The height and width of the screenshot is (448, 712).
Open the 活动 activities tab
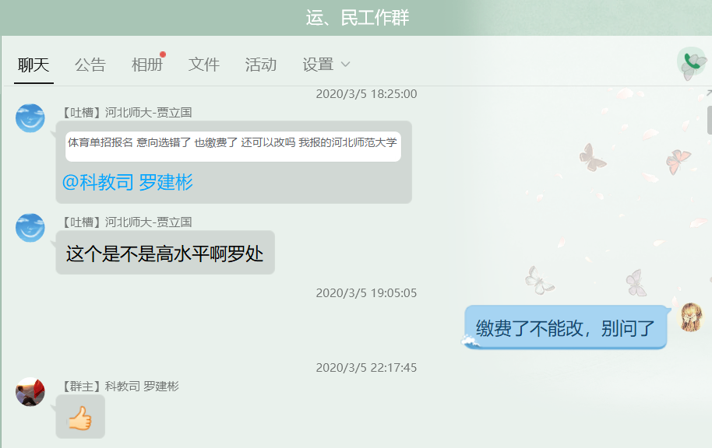[x=260, y=65]
